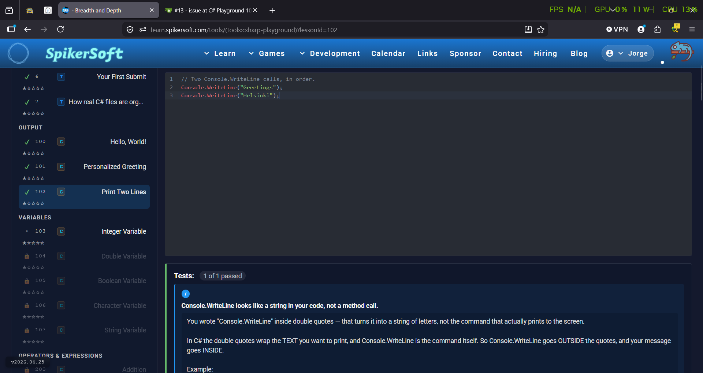Image resolution: width=703 pixels, height=373 pixels.
Task: Open the Hiring page
Action: [545, 53]
